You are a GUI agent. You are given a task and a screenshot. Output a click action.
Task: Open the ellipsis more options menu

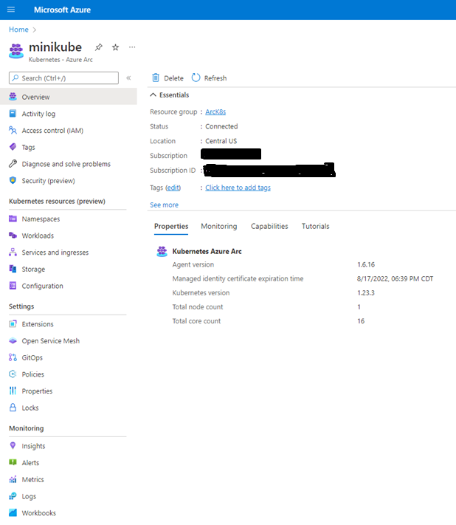132,47
